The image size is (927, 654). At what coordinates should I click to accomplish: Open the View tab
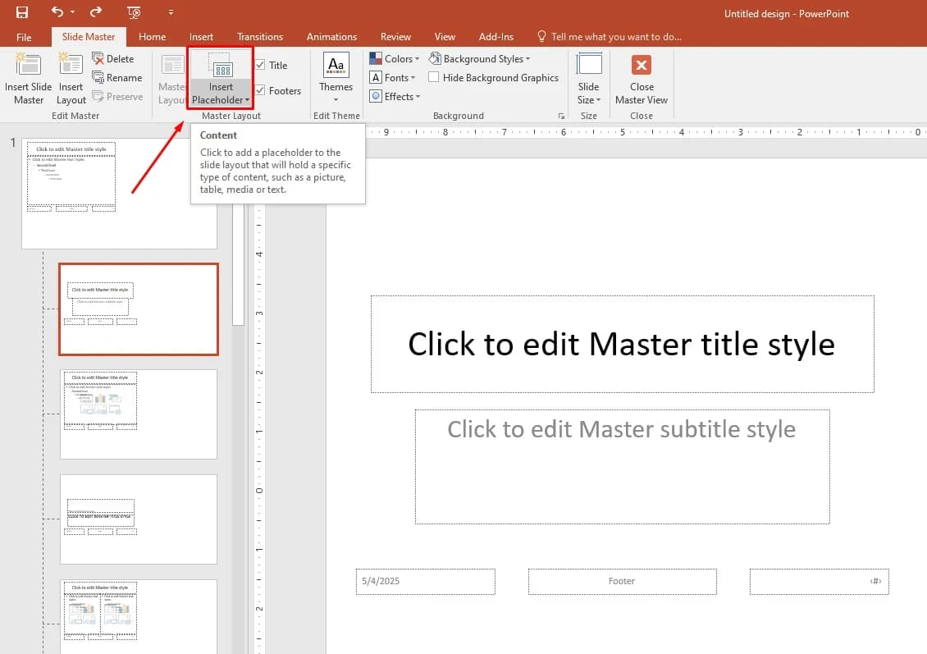tap(445, 37)
